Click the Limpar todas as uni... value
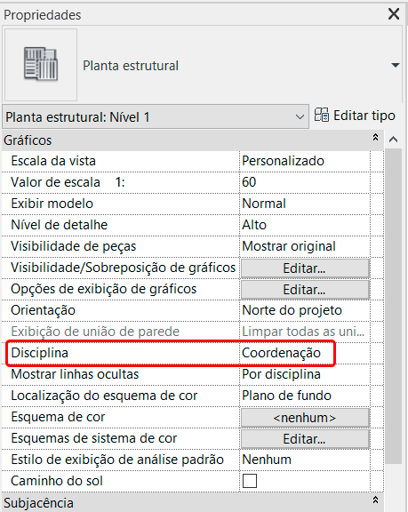The width and height of the screenshot is (408, 512). pyautogui.click(x=303, y=332)
